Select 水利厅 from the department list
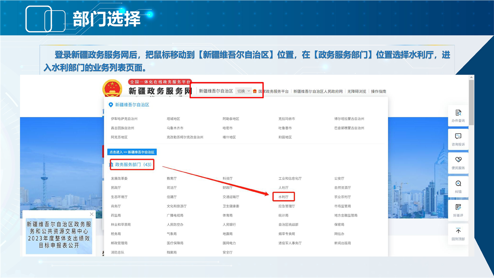The height and width of the screenshot is (278, 494). click(283, 197)
